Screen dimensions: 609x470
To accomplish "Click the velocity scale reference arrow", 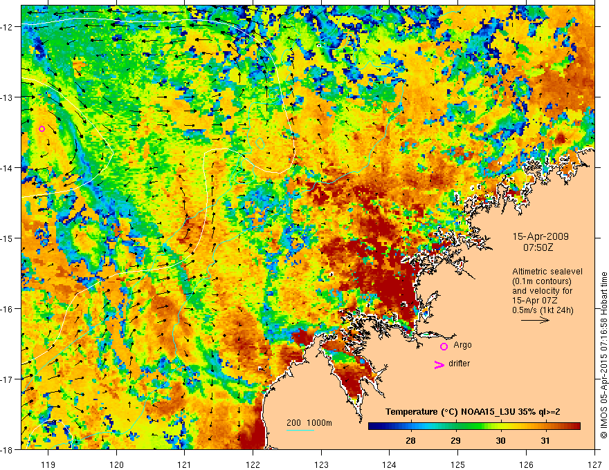I will click(x=535, y=320).
